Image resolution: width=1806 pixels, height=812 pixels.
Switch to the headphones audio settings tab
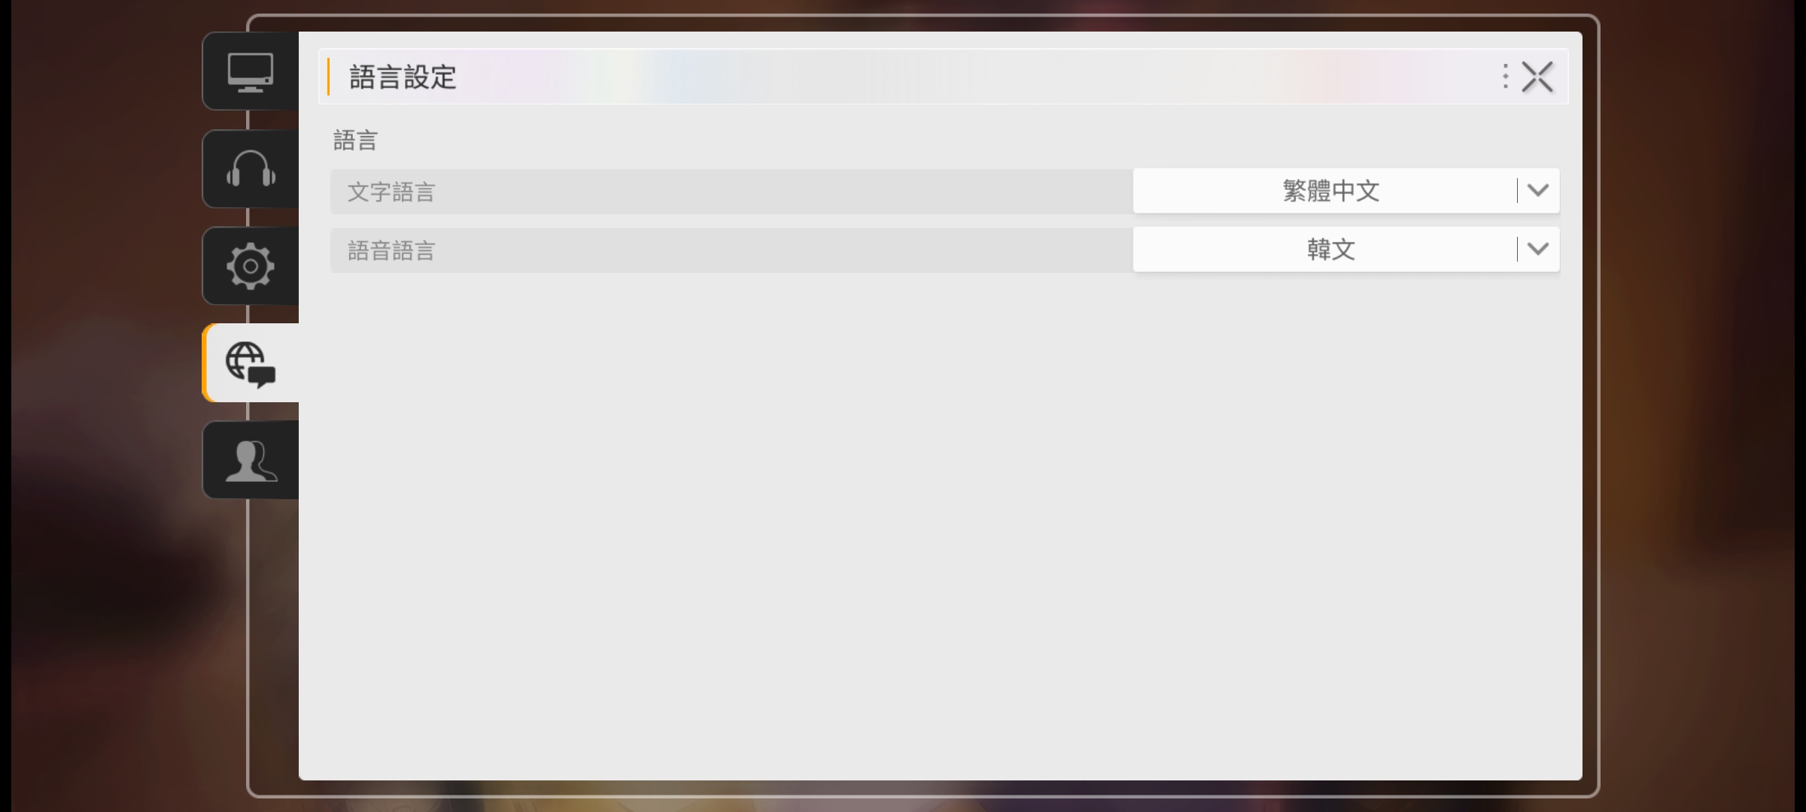(x=251, y=168)
